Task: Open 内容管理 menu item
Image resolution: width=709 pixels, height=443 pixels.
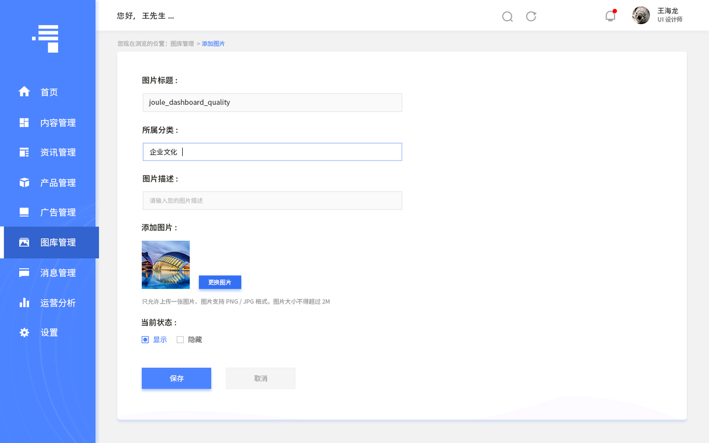Action: [x=58, y=123]
